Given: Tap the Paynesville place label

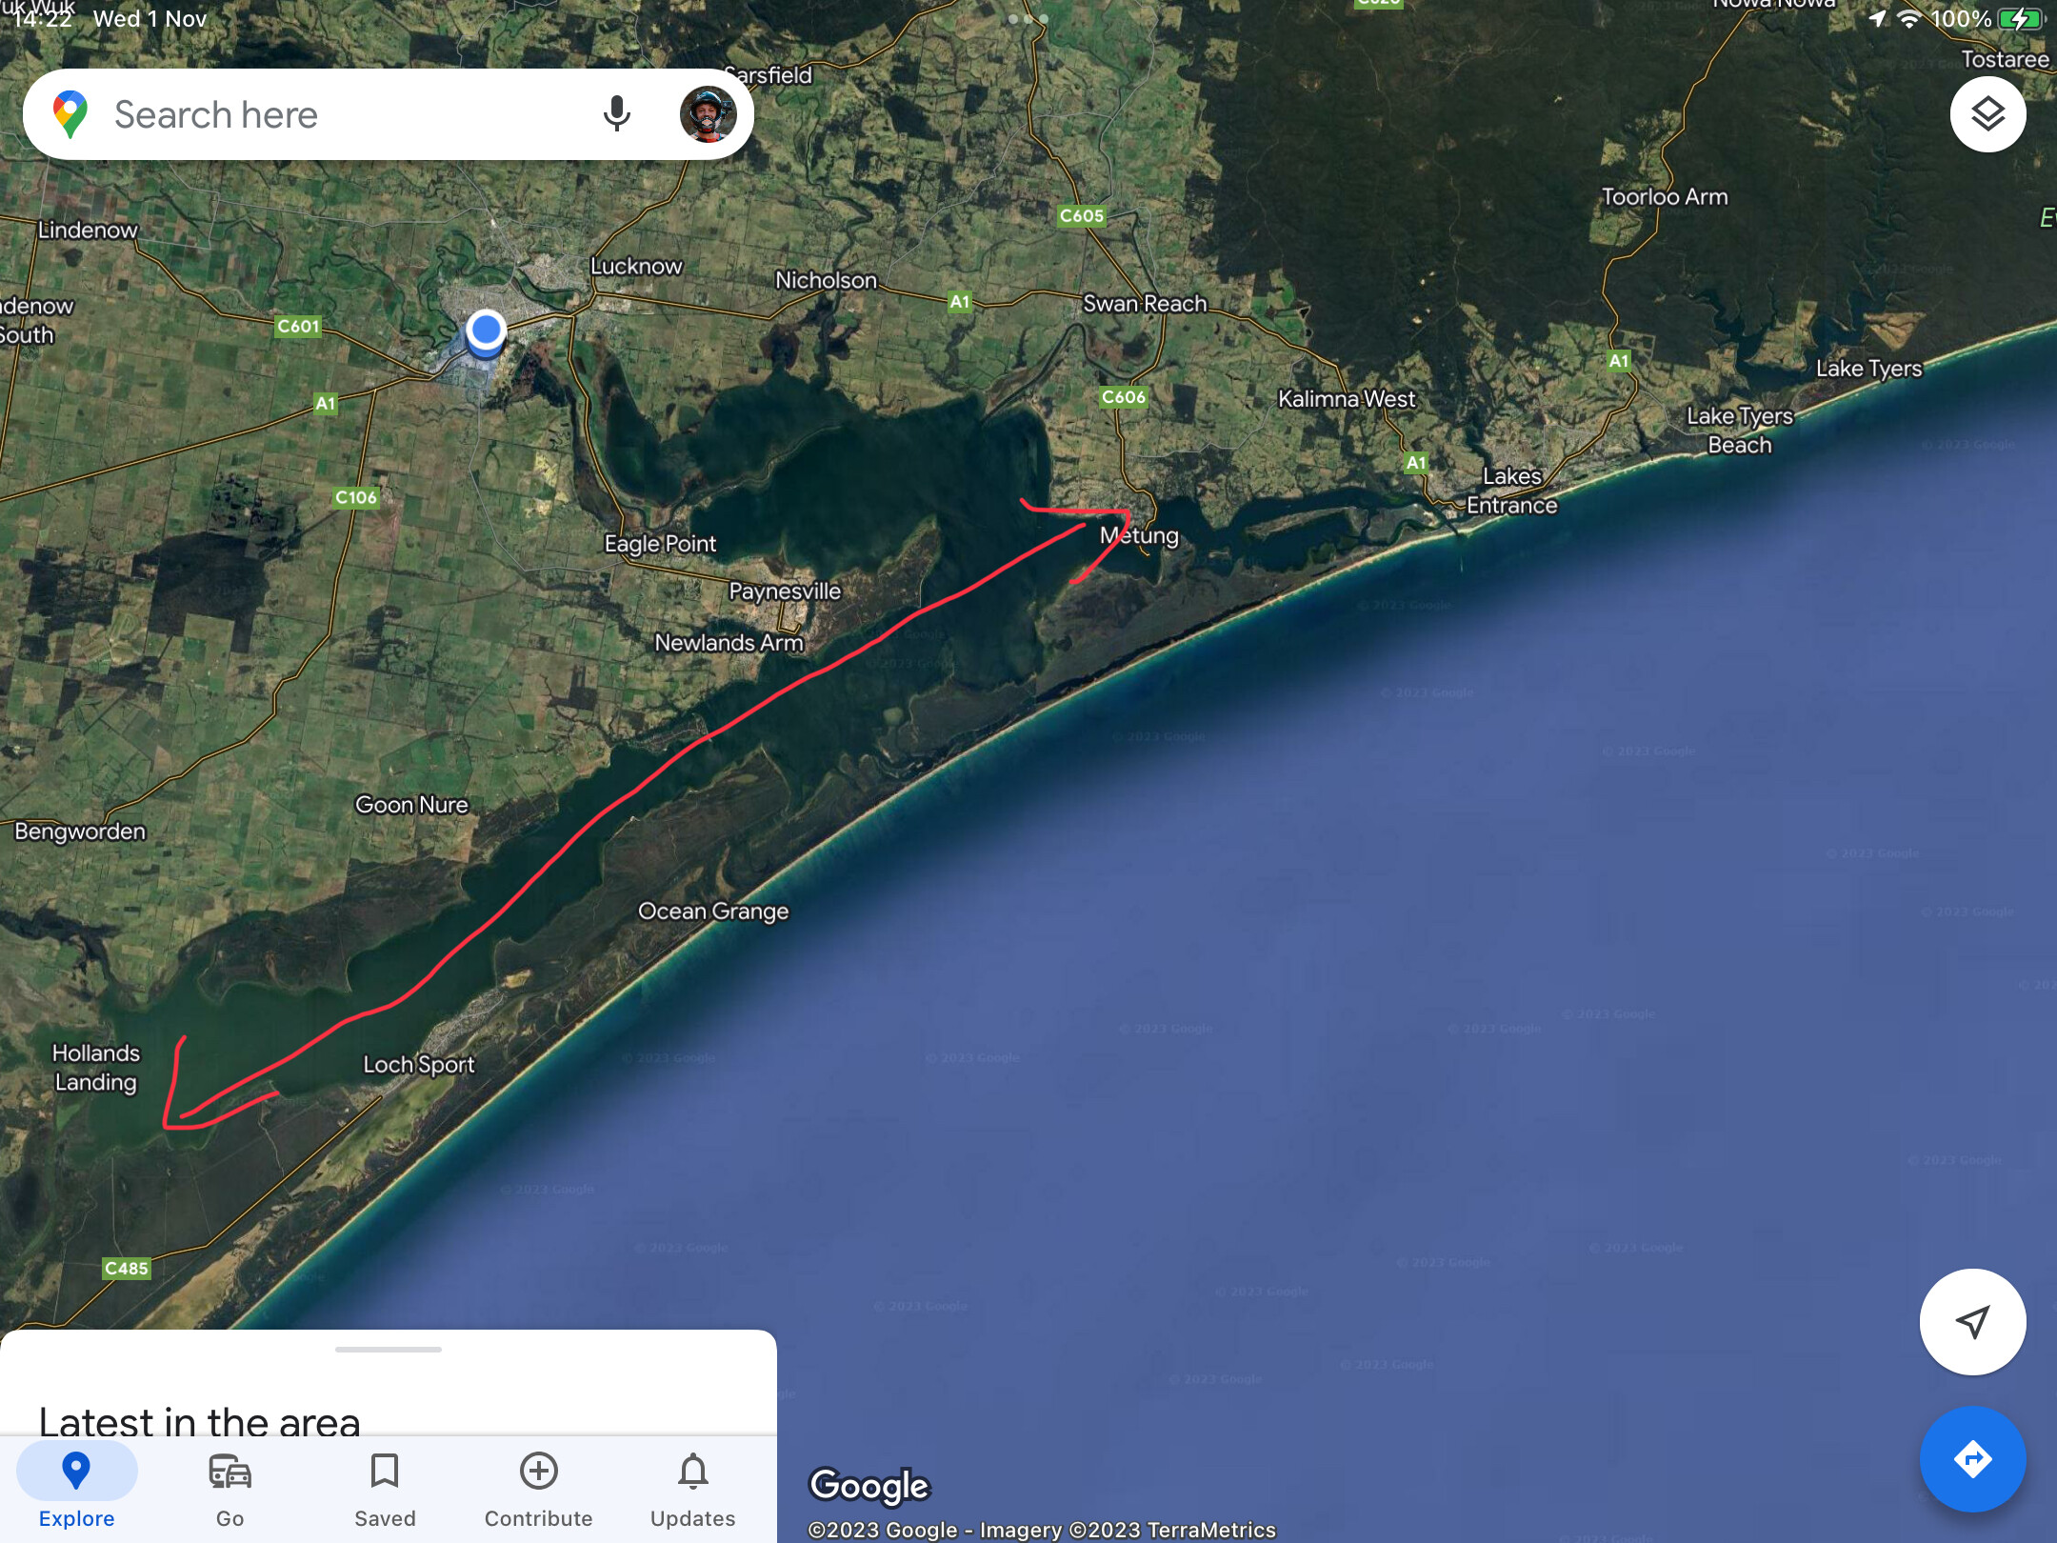Looking at the screenshot, I should [x=785, y=591].
